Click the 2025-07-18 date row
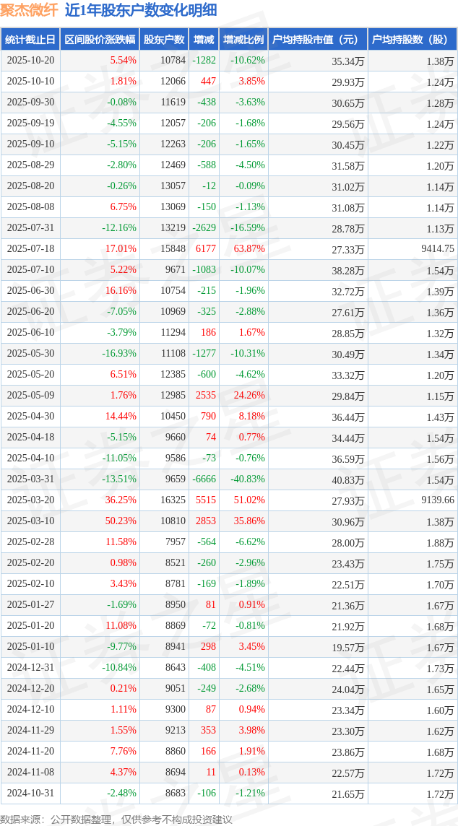This screenshot has width=458, height=826. pos(30,249)
